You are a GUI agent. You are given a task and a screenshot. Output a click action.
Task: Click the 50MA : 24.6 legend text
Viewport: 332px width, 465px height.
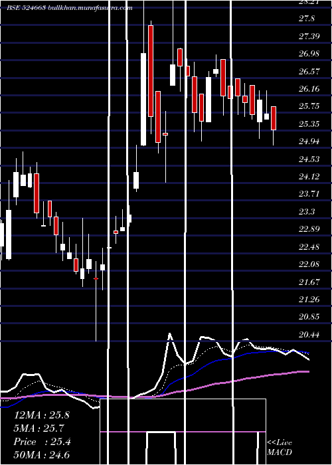(41, 455)
